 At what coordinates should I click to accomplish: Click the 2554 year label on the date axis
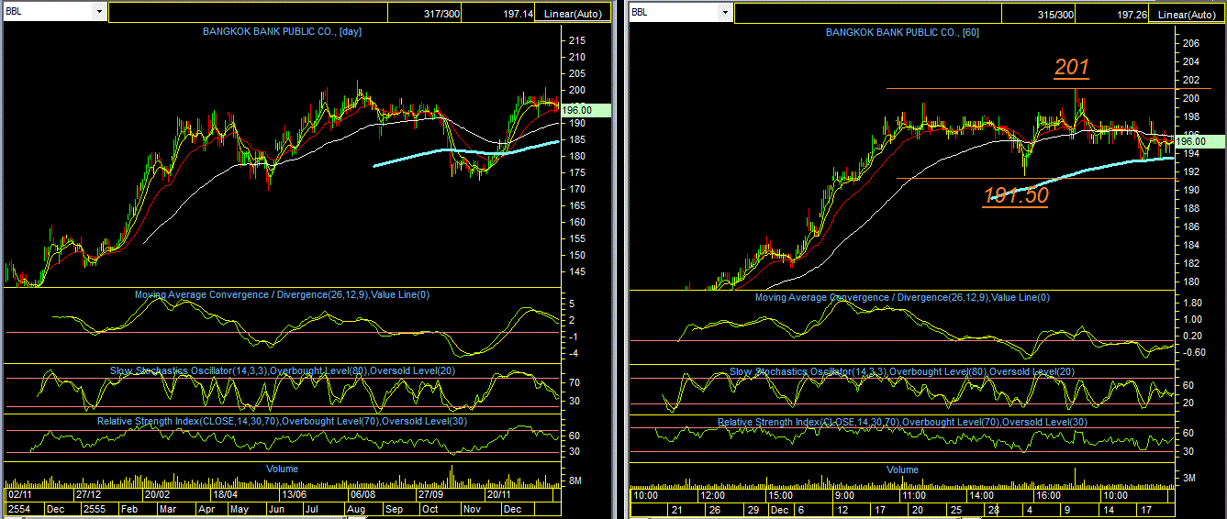(x=18, y=508)
